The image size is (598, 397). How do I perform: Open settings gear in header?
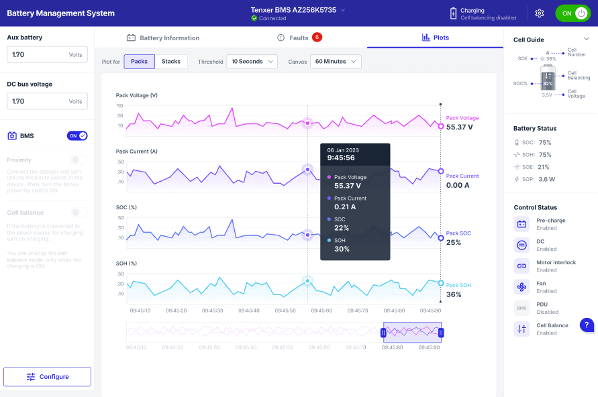pos(539,13)
